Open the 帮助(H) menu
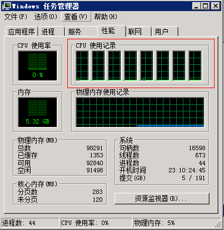The image size is (224, 230). [x=106, y=17]
